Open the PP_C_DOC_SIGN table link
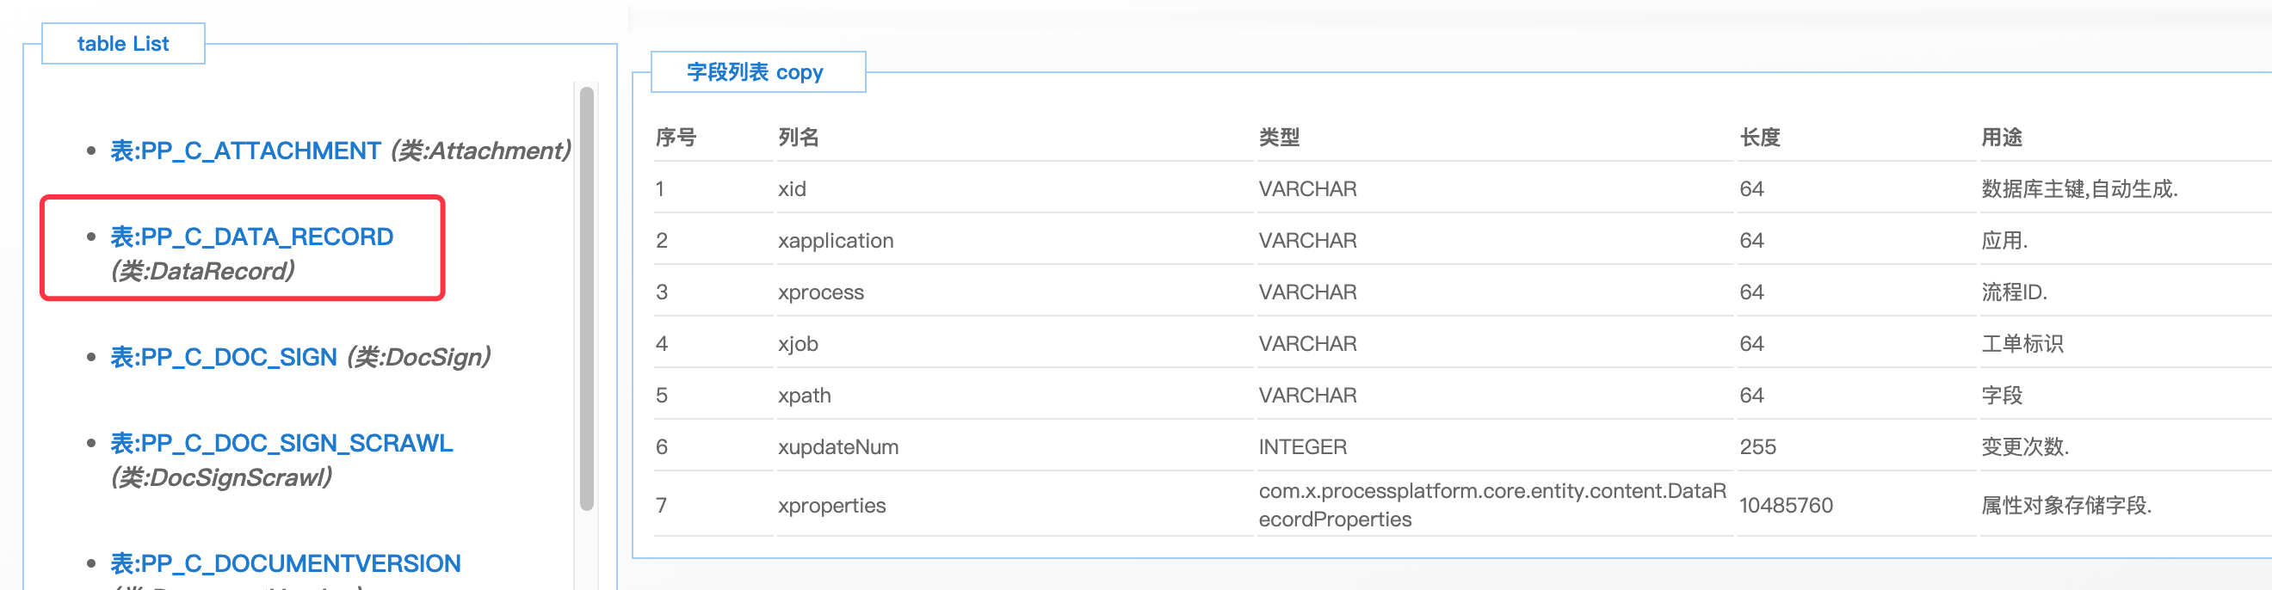2272x590 pixels. tap(223, 357)
